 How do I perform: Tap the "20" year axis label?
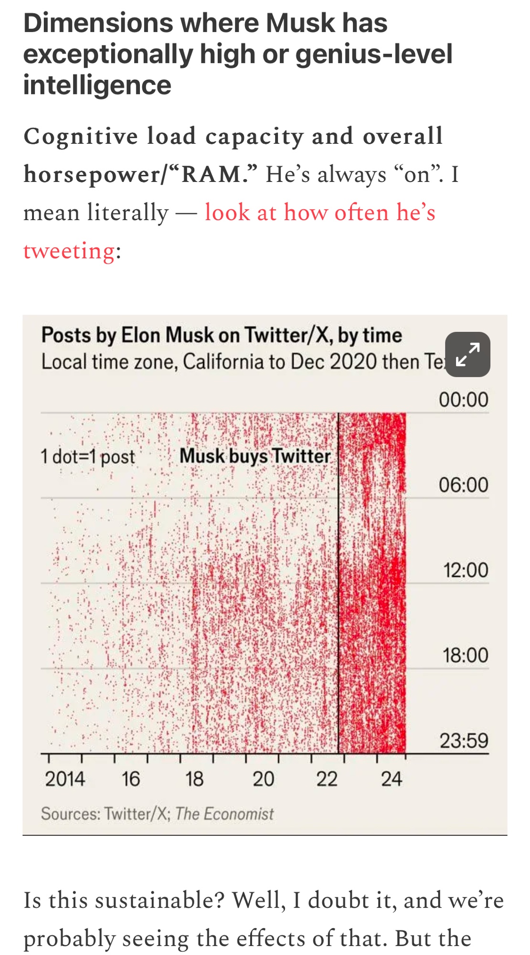(263, 779)
